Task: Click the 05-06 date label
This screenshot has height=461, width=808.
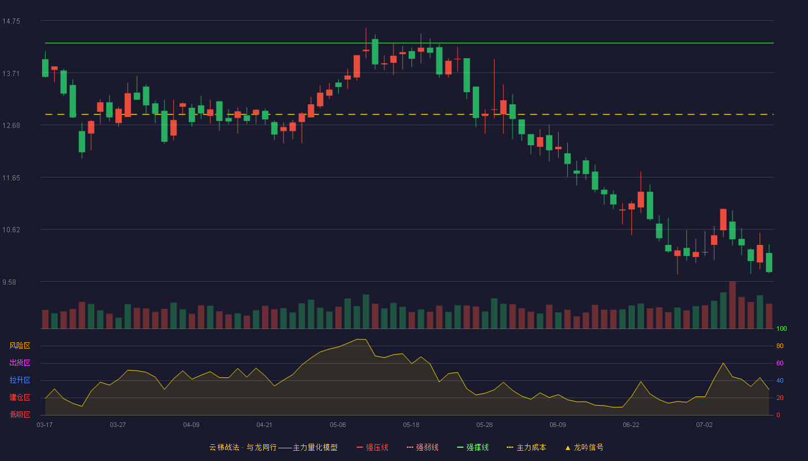Action: [x=338, y=425]
